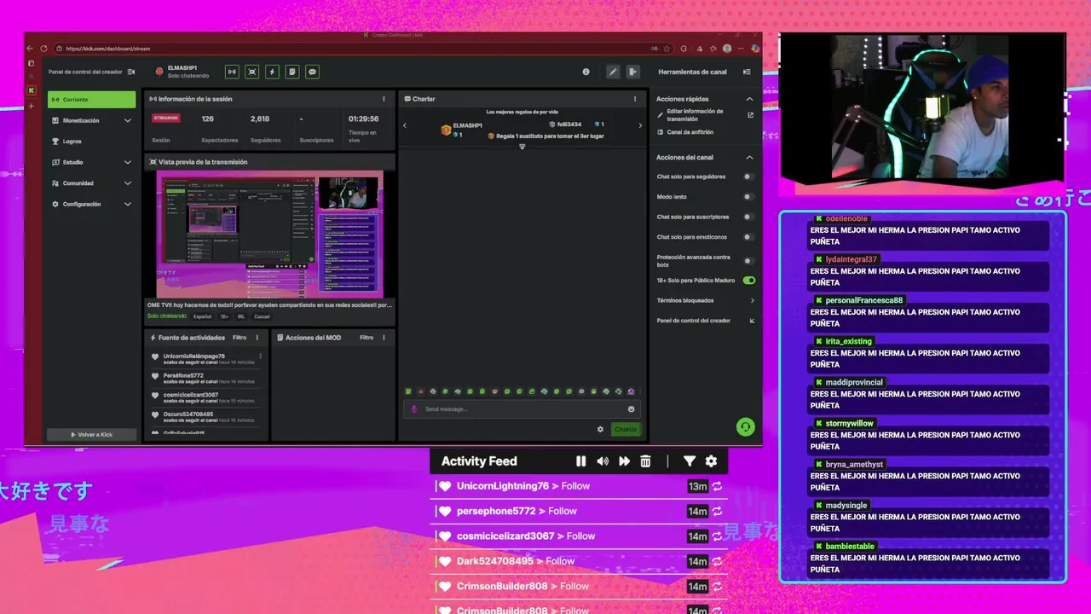Expand the gift leaderboard arrow below top gifts

click(x=522, y=147)
